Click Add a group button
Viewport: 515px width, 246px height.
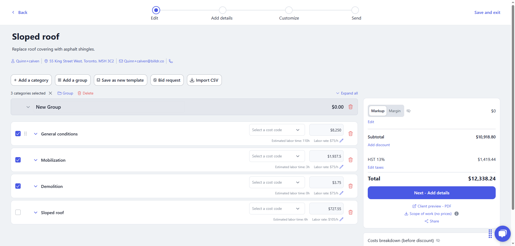(73, 80)
